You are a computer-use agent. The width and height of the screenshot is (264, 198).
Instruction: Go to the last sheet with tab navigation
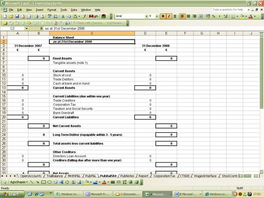pyautogui.click(x=14, y=176)
